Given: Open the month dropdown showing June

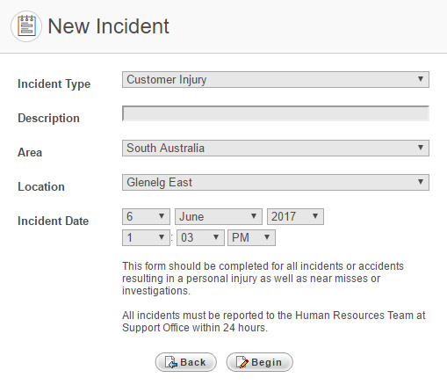Looking at the screenshot, I should (219, 216).
